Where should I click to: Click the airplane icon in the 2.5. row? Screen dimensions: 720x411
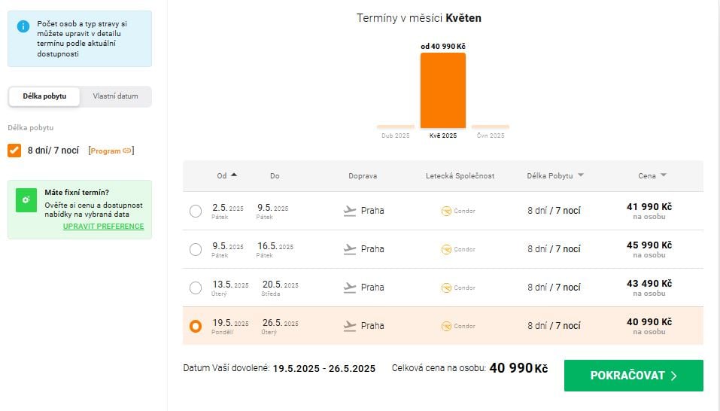point(349,211)
